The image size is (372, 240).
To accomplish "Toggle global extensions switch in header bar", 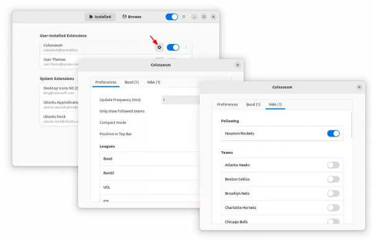I will (172, 17).
